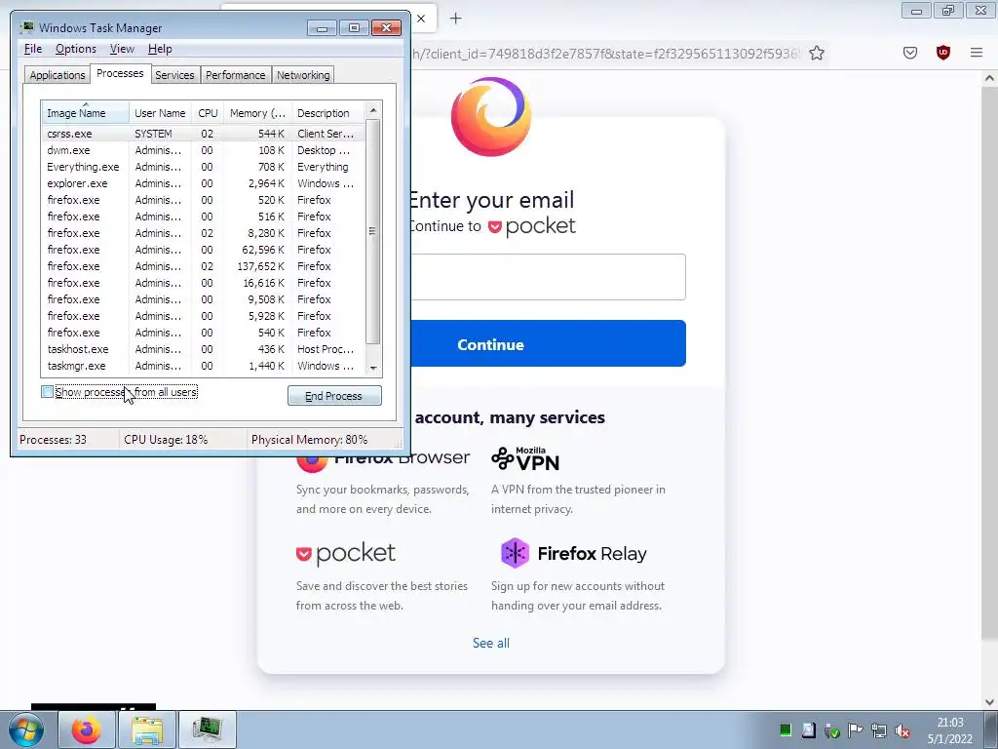This screenshot has width=998, height=749.
Task: Click the process list scroll up arrow
Action: click(x=373, y=110)
